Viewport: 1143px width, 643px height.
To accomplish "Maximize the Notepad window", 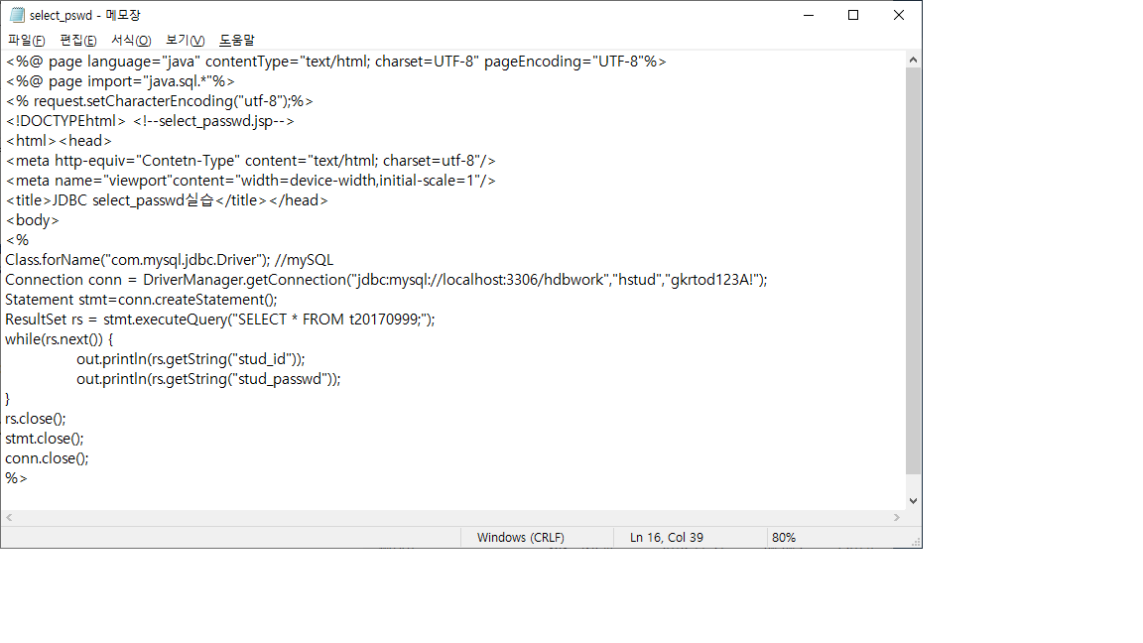I will [x=852, y=15].
